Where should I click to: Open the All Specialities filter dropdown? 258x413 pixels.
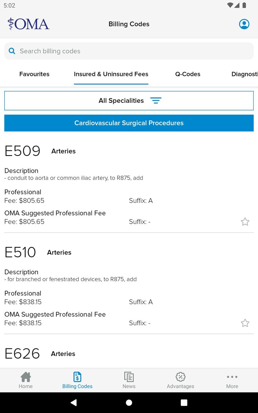121,101
